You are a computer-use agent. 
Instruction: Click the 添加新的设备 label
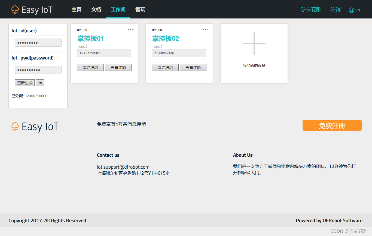pyautogui.click(x=254, y=65)
